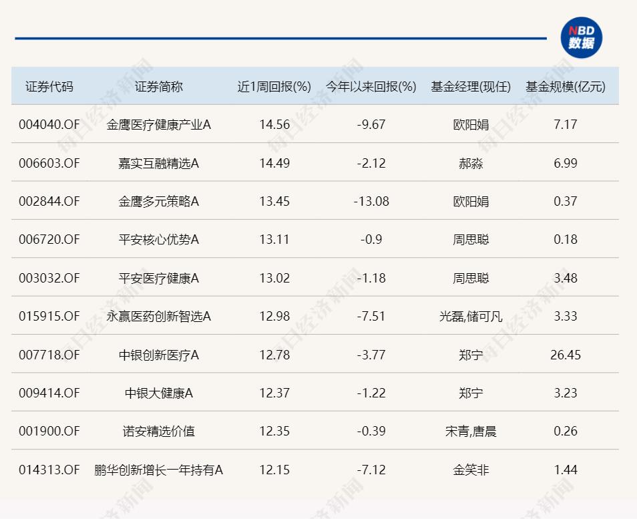Click the 今年以来回报(%) column header
Screen dimensions: 637x519
(x=371, y=87)
